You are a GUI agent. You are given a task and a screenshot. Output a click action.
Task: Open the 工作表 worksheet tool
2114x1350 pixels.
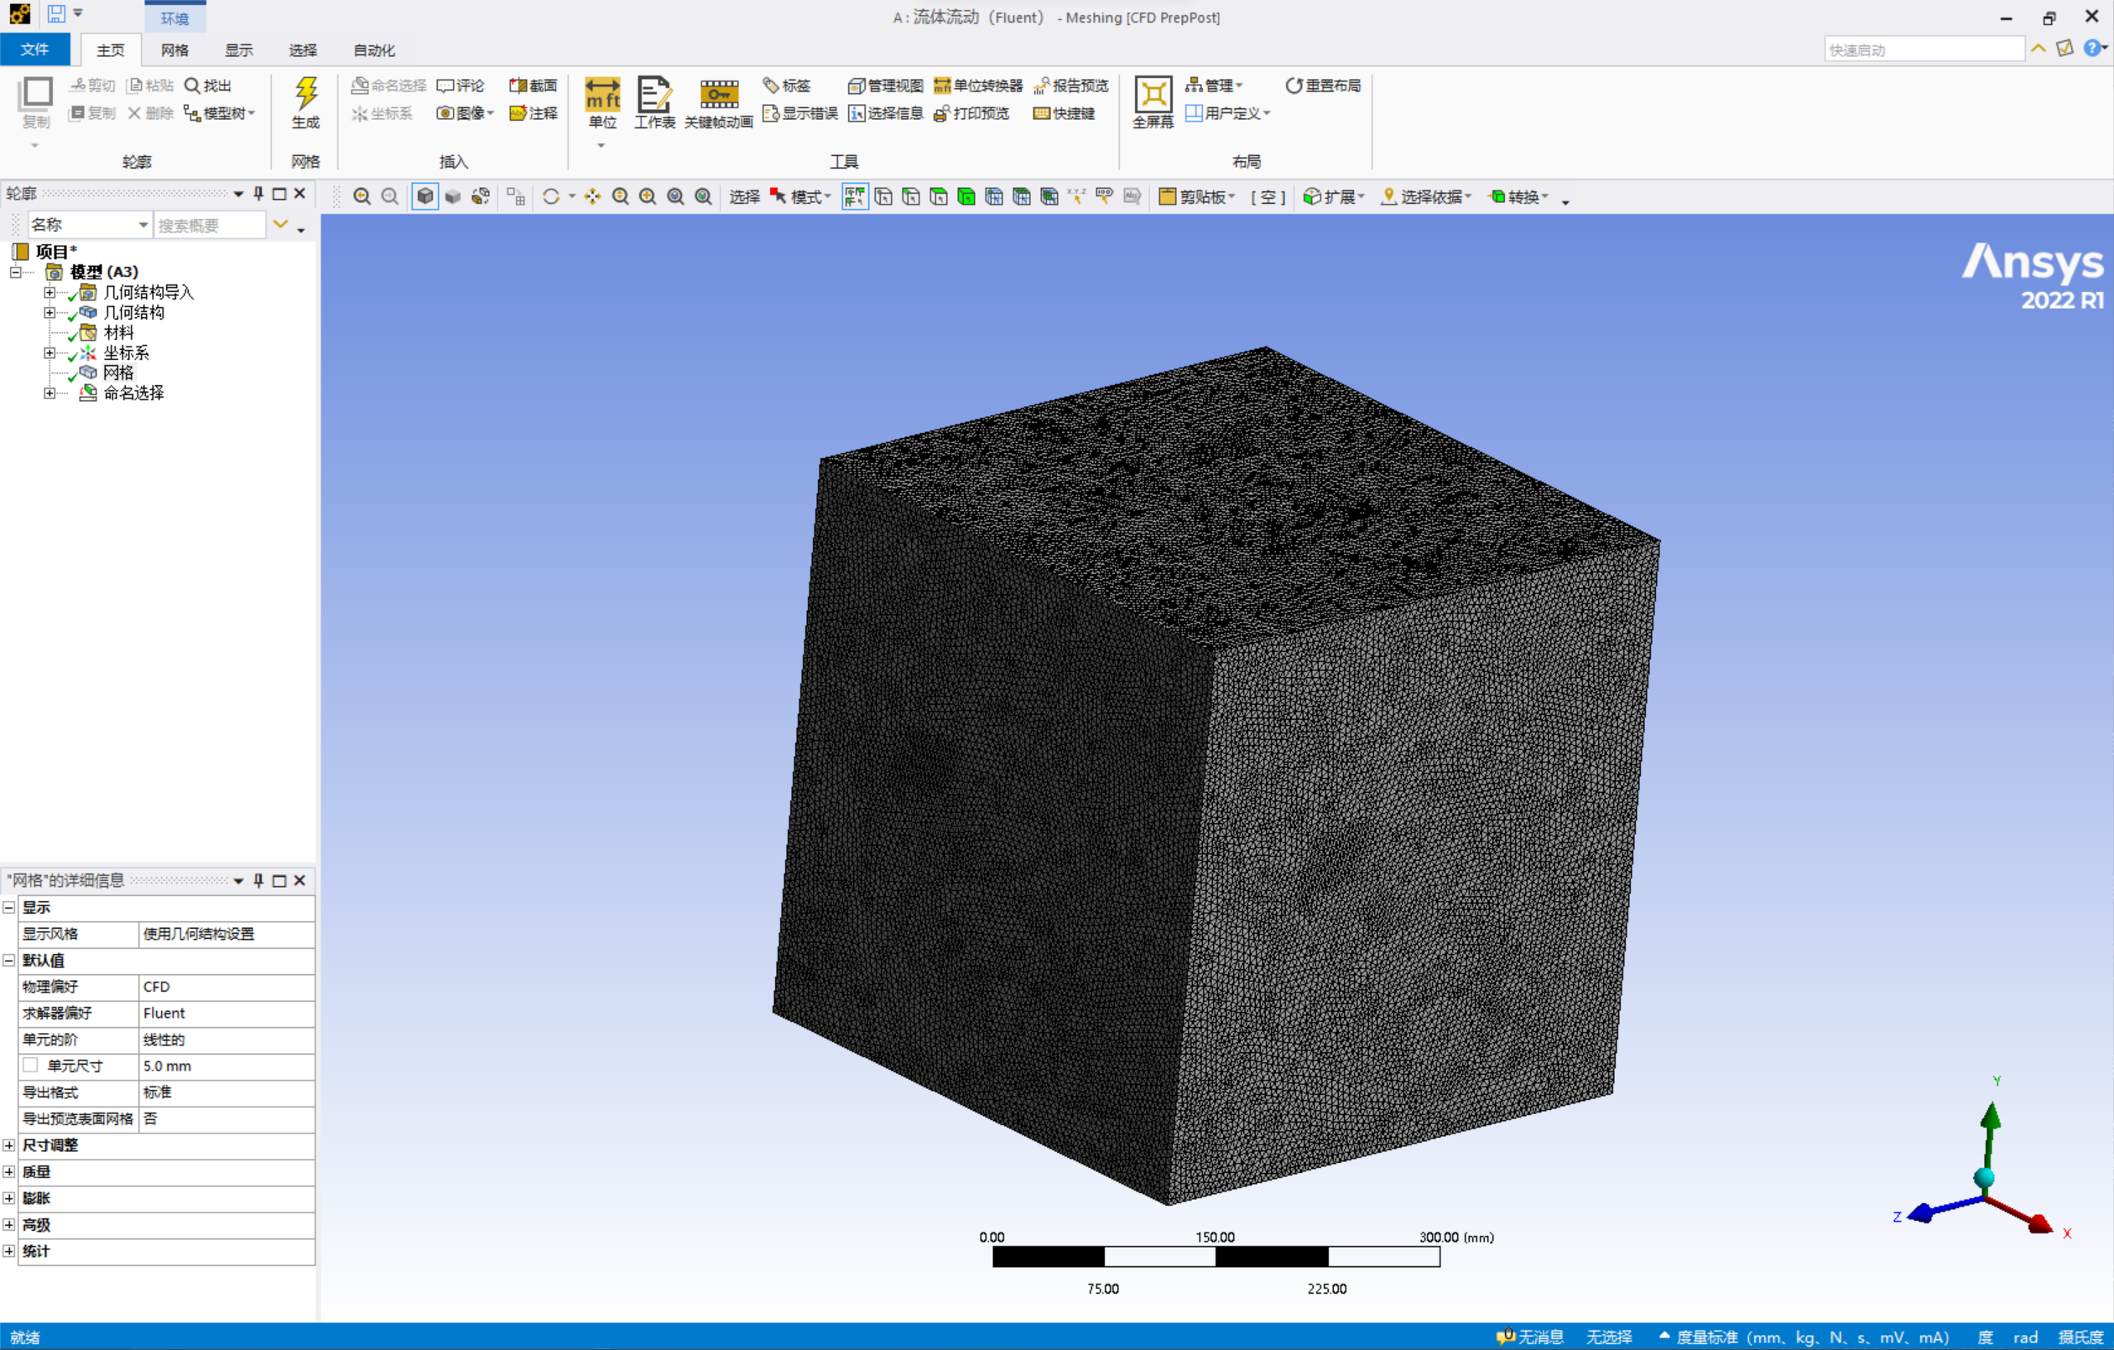[654, 102]
